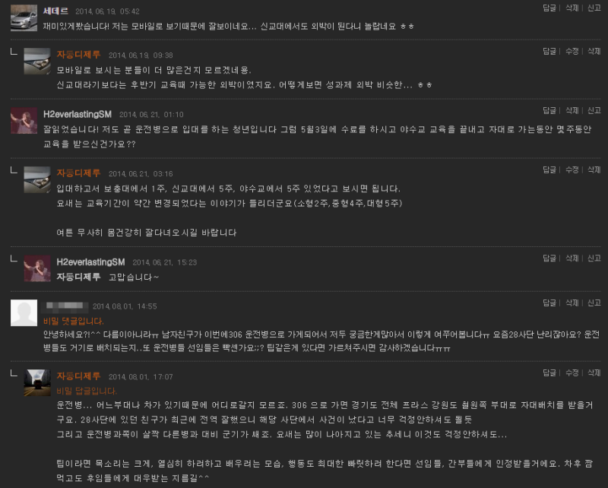Delete the 09:38 reply by 자동디제루
The height and width of the screenshot is (488, 608).
tap(594, 51)
